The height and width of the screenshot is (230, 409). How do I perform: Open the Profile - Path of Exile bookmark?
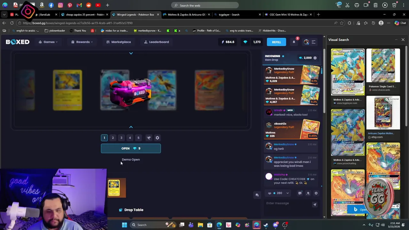tap(206, 31)
